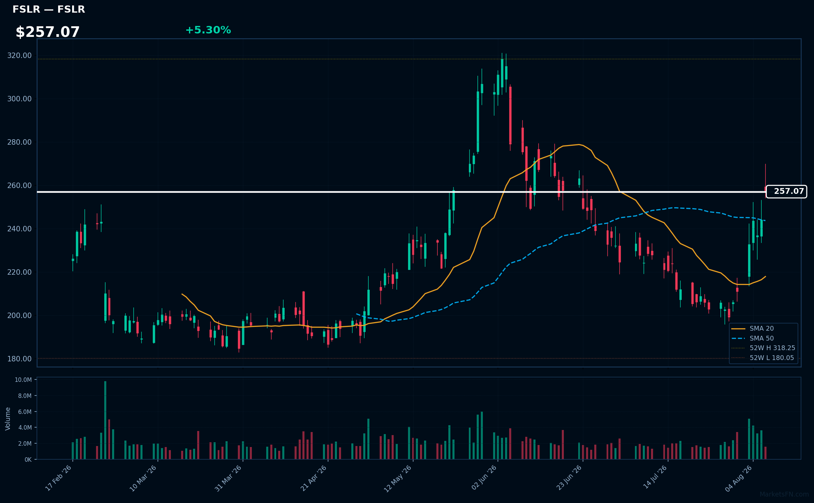Viewport: 814px width, 503px height.
Task: Click the 31 Mar '26 date label
Action: coord(228,478)
